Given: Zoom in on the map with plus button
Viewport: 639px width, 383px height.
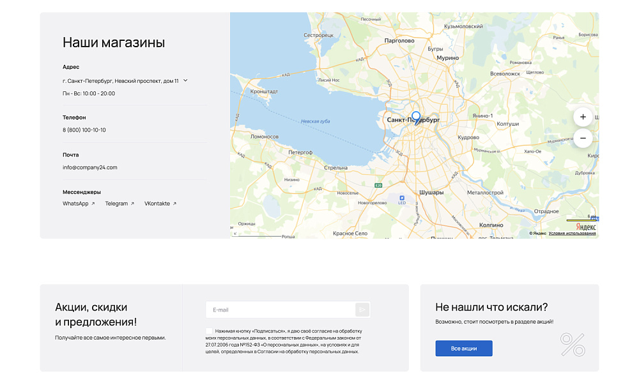Looking at the screenshot, I should coord(583,117).
